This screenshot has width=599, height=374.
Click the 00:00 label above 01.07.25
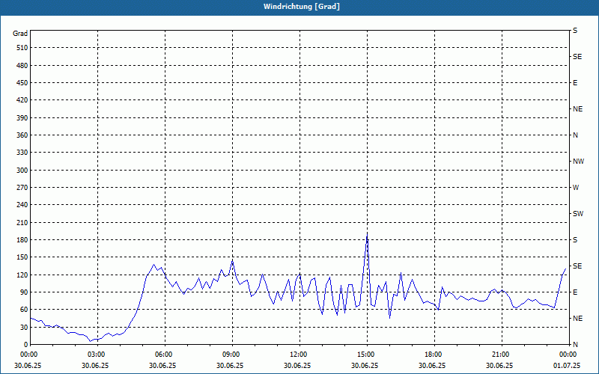pyautogui.click(x=568, y=355)
